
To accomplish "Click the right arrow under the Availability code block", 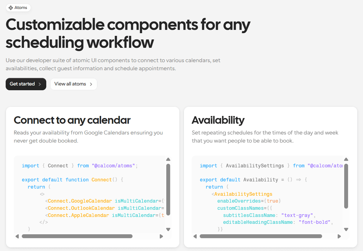I will [x=339, y=236].
